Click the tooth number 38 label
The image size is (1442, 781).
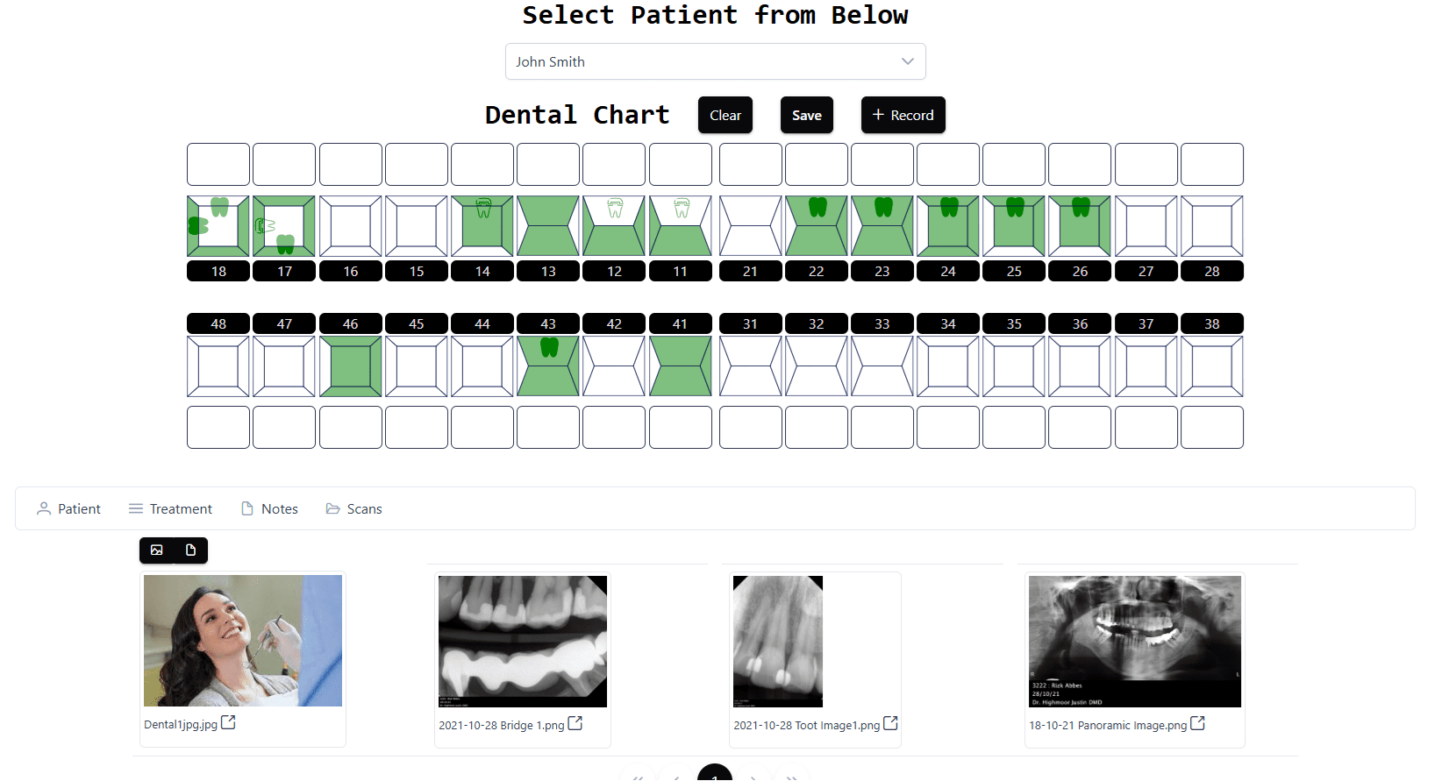[x=1211, y=323]
